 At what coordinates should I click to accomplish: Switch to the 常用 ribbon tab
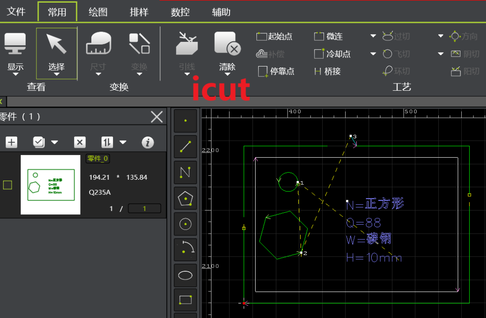click(57, 12)
